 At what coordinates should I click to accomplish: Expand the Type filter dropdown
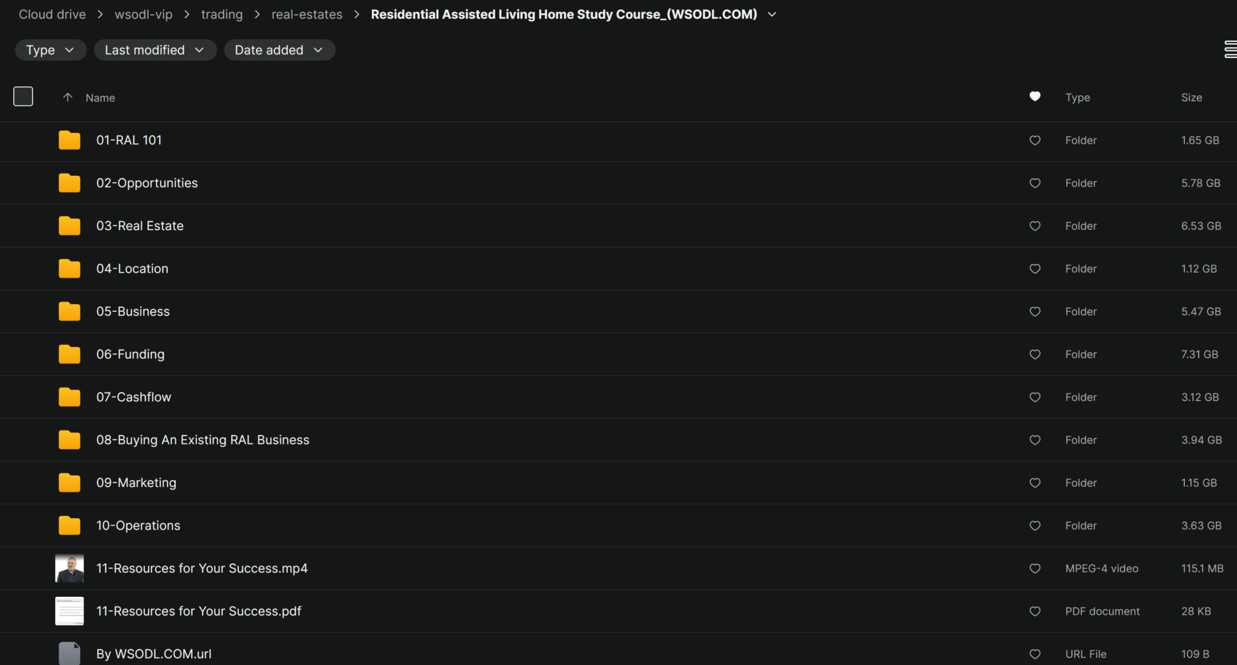[50, 50]
